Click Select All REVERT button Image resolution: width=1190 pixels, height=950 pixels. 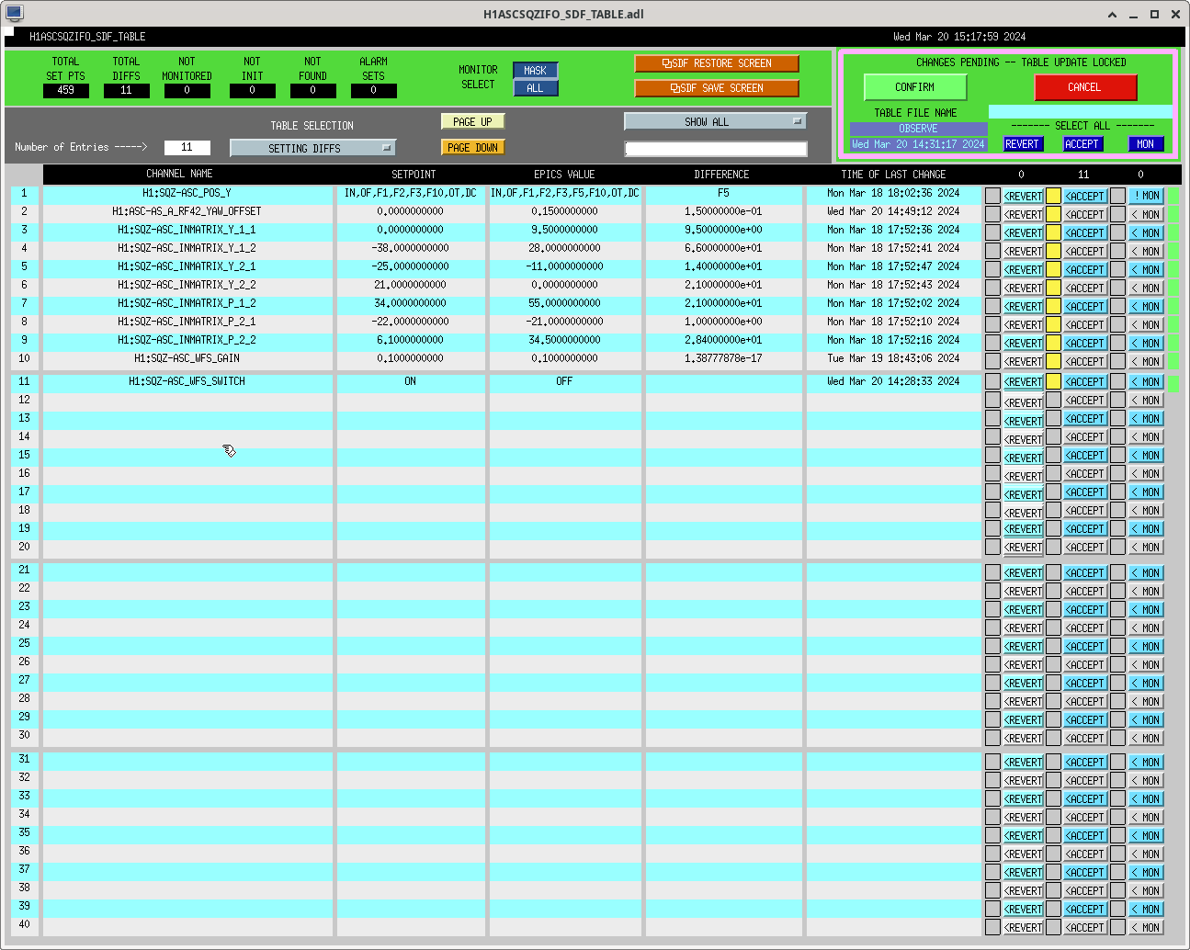[1022, 144]
